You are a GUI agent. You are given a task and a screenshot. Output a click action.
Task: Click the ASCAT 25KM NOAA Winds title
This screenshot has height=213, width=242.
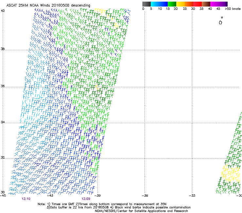point(48,5)
